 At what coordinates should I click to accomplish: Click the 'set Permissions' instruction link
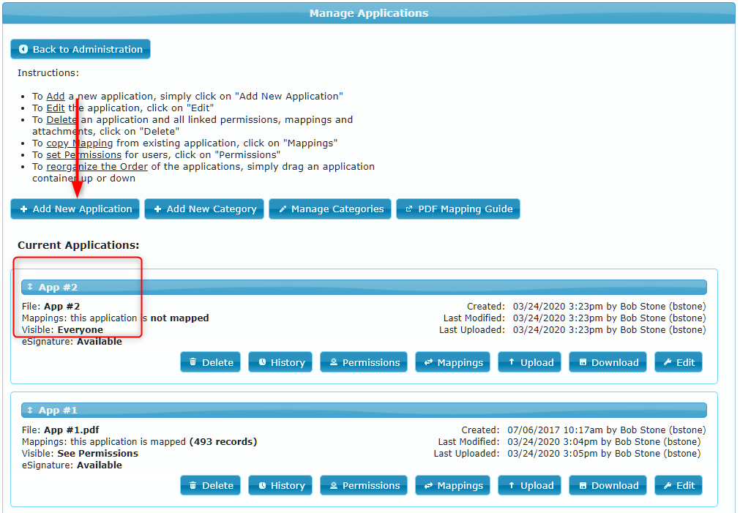(83, 154)
